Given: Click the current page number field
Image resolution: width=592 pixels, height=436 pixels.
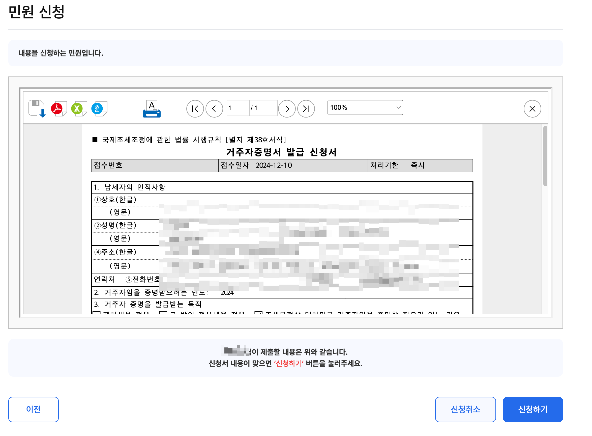Looking at the screenshot, I should tap(238, 108).
